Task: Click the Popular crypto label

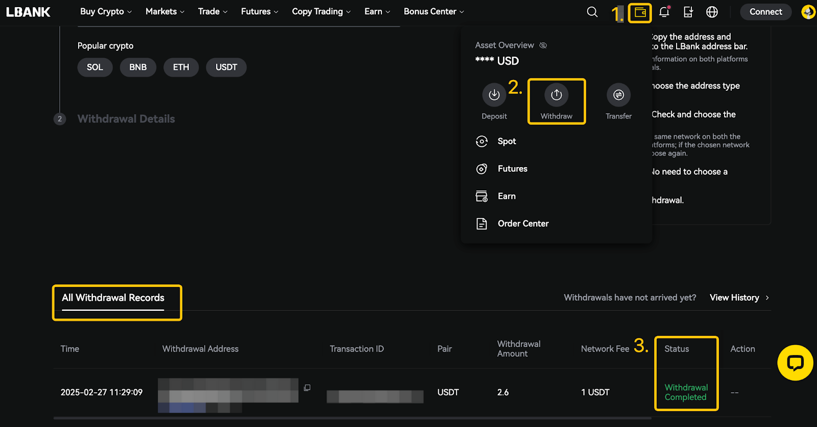Action: 105,46
